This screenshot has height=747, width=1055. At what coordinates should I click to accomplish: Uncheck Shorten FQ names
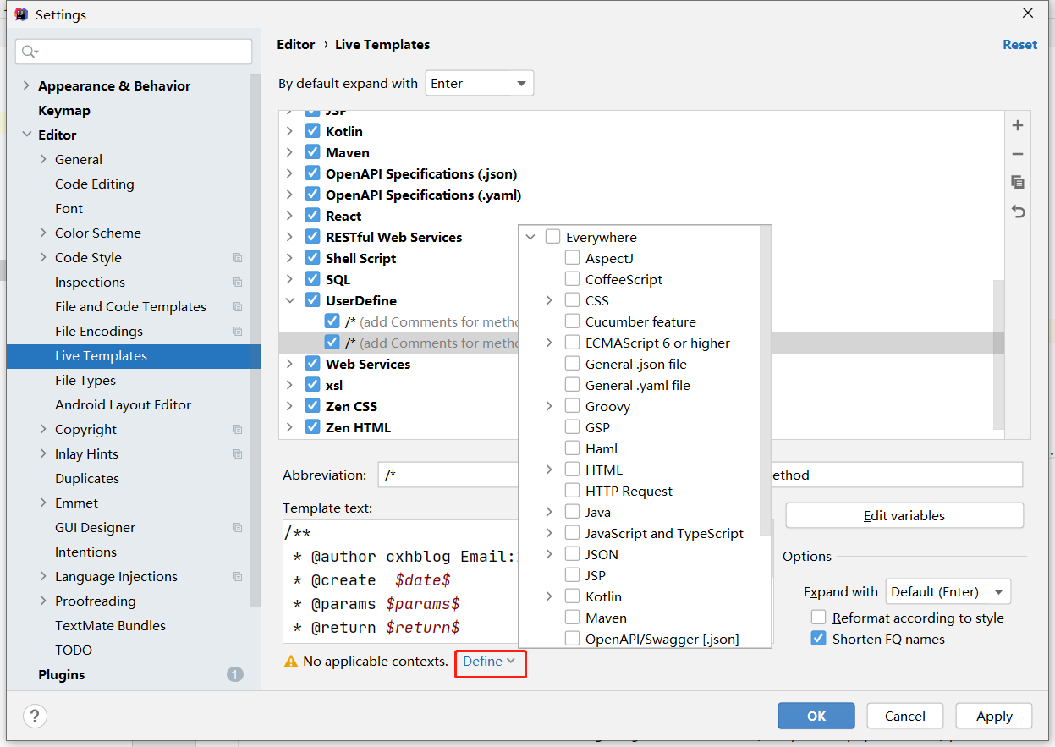(818, 639)
